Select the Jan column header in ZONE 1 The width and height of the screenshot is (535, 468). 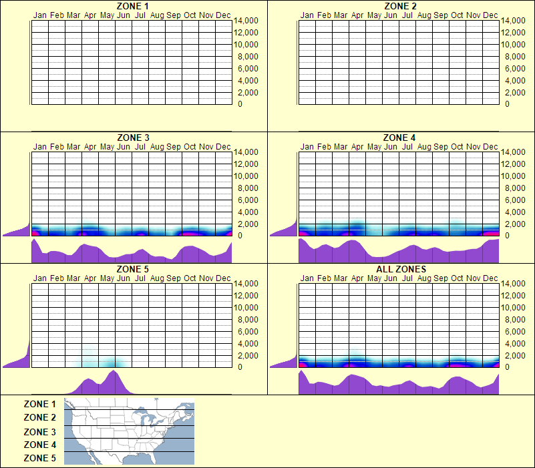pyautogui.click(x=41, y=13)
